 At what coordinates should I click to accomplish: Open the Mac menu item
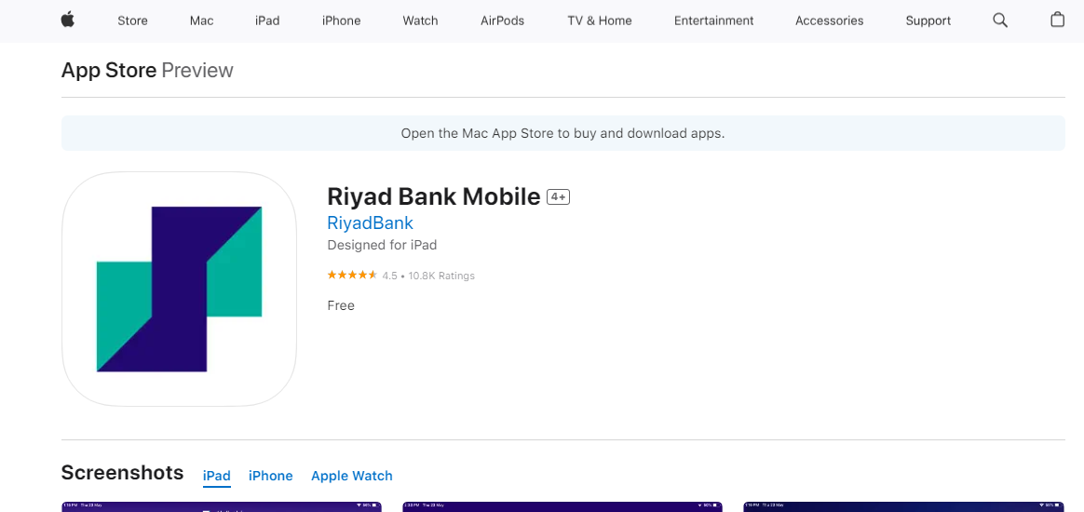coord(201,20)
